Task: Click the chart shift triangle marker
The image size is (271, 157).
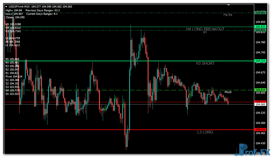Action: click(229, 5)
